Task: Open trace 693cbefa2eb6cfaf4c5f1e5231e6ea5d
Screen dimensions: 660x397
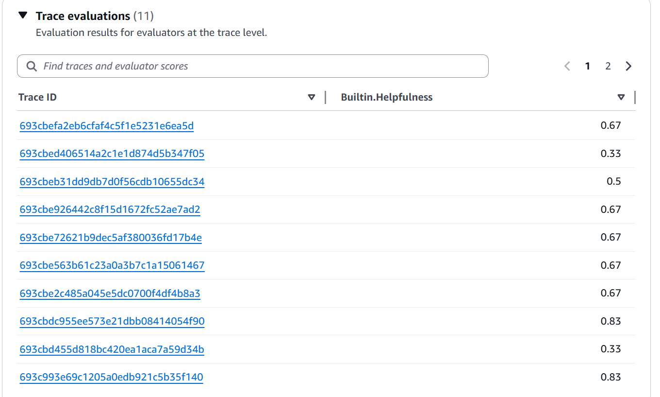Action: click(106, 125)
